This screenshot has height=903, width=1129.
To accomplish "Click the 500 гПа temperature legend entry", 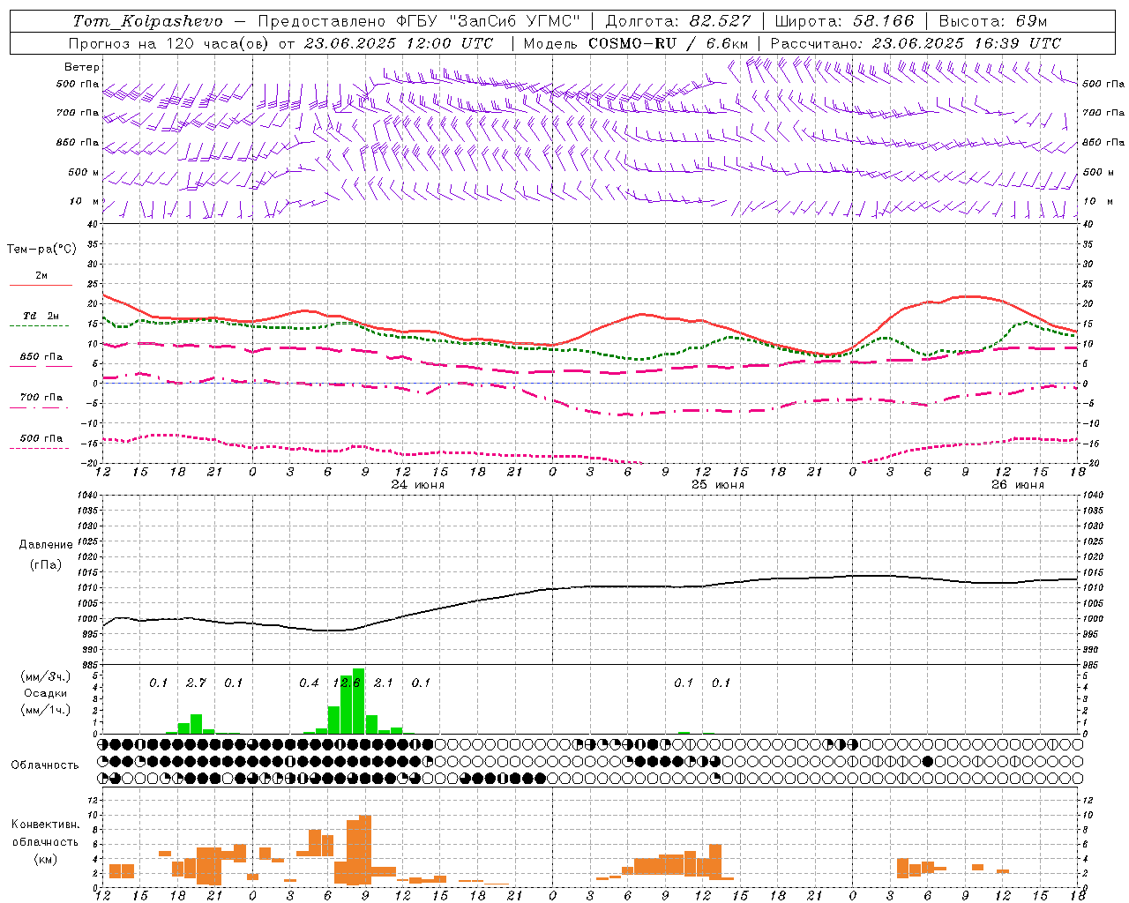I will (41, 438).
